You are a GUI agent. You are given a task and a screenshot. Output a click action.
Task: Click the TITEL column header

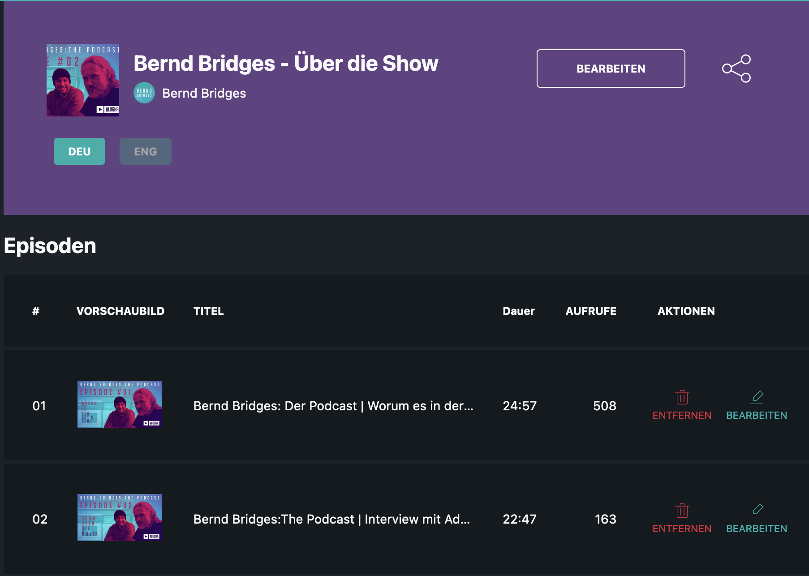tap(208, 311)
